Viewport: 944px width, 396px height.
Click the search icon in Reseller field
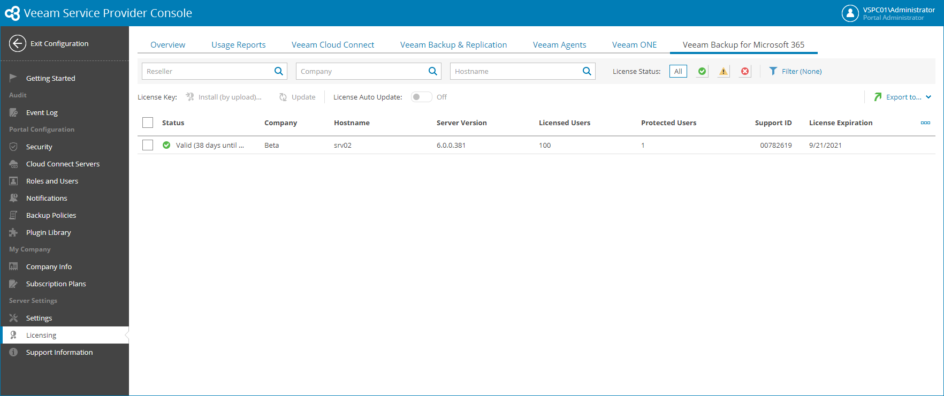pyautogui.click(x=278, y=71)
